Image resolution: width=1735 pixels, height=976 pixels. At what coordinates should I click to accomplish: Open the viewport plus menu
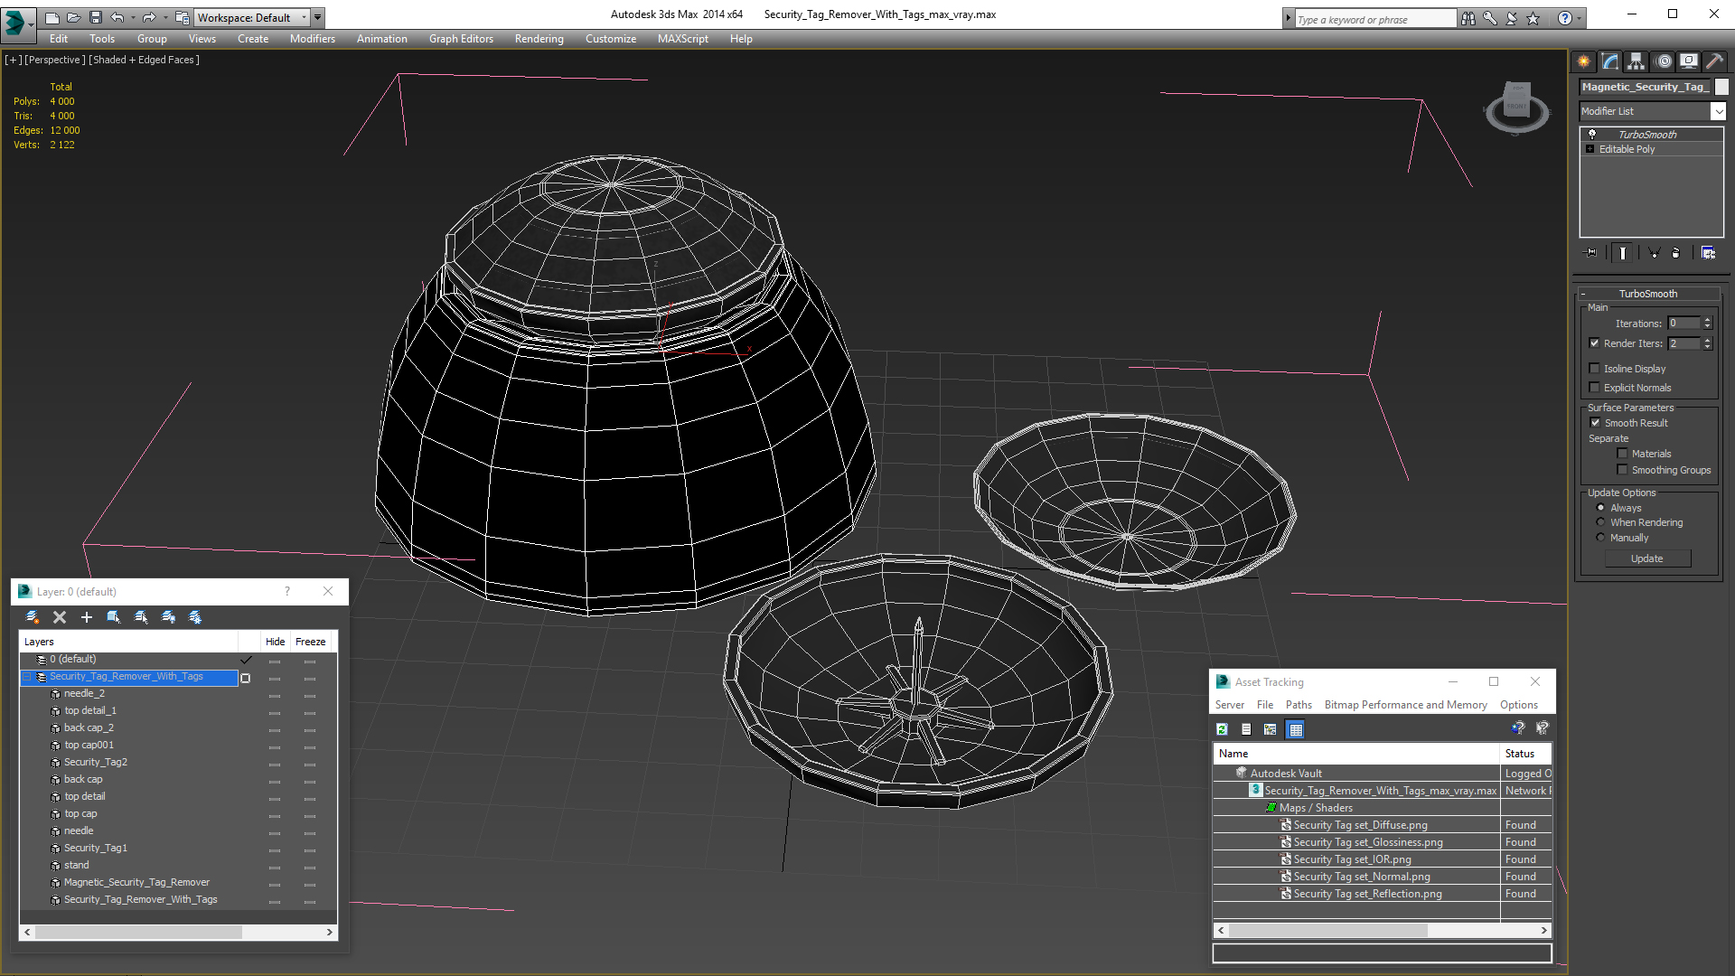[14, 60]
